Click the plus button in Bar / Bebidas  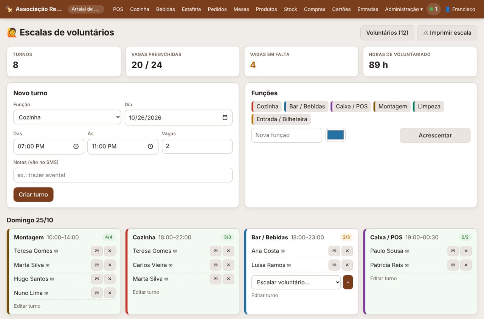click(348, 282)
